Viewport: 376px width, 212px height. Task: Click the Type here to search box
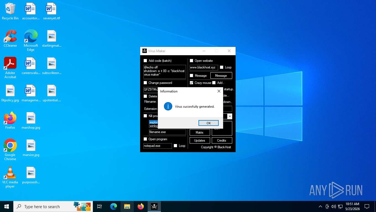53,206
